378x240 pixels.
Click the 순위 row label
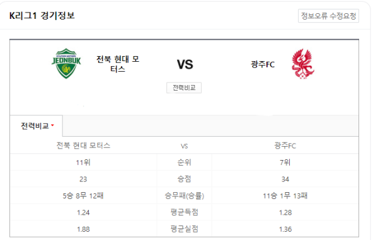click(x=184, y=162)
